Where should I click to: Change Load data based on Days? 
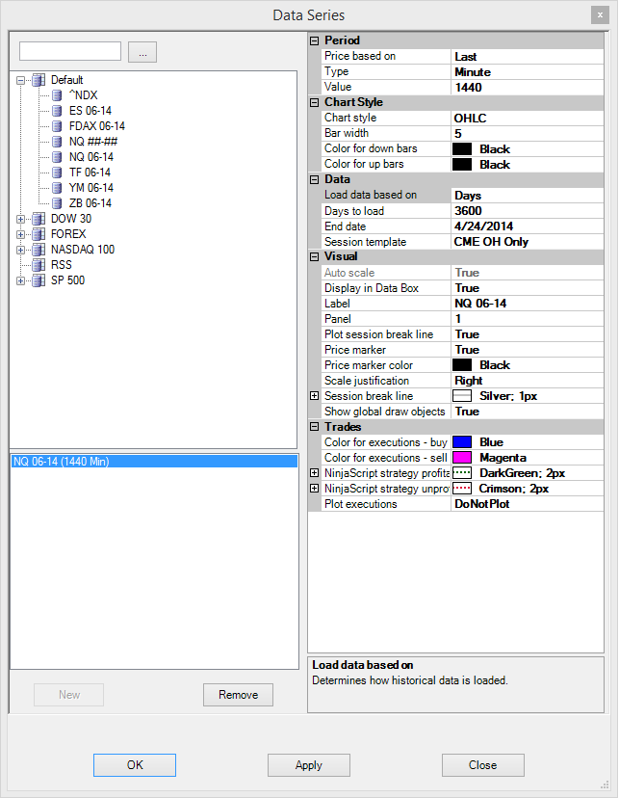[x=528, y=196]
